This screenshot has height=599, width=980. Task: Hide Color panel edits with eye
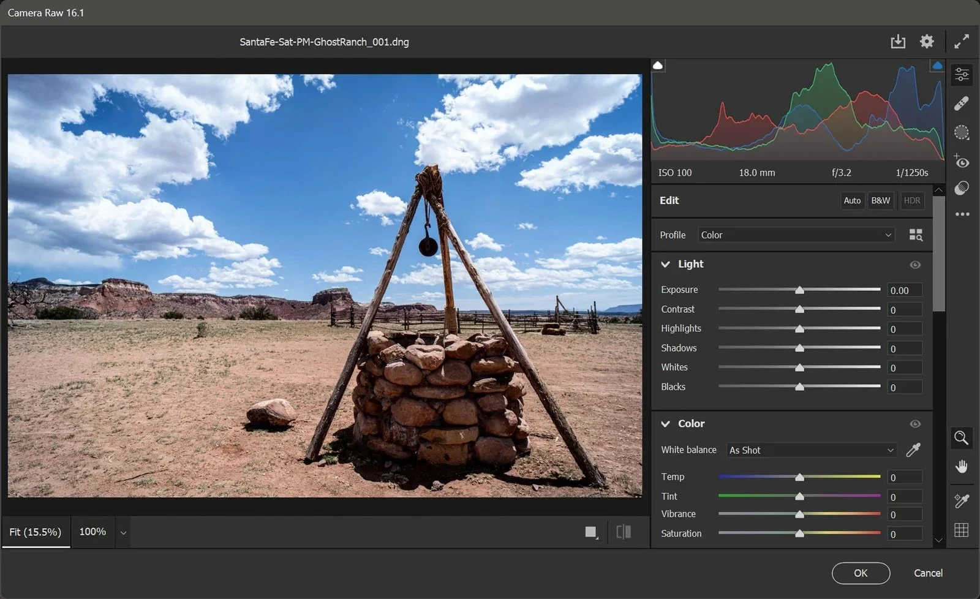[x=915, y=424]
